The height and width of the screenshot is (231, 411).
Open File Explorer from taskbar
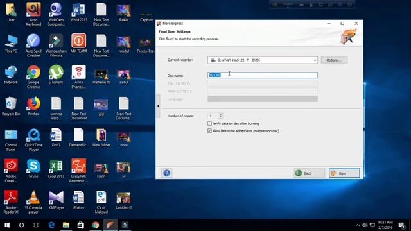click(x=66, y=225)
